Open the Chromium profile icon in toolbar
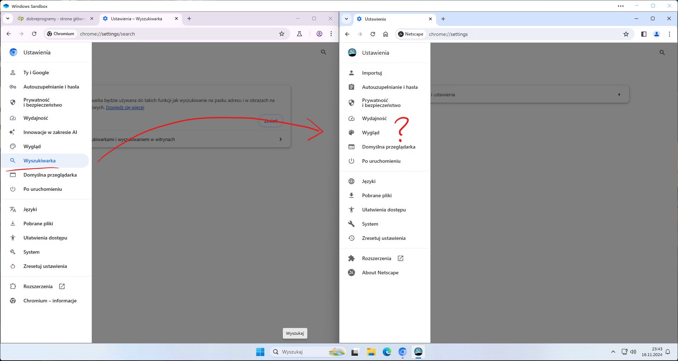 [319, 34]
